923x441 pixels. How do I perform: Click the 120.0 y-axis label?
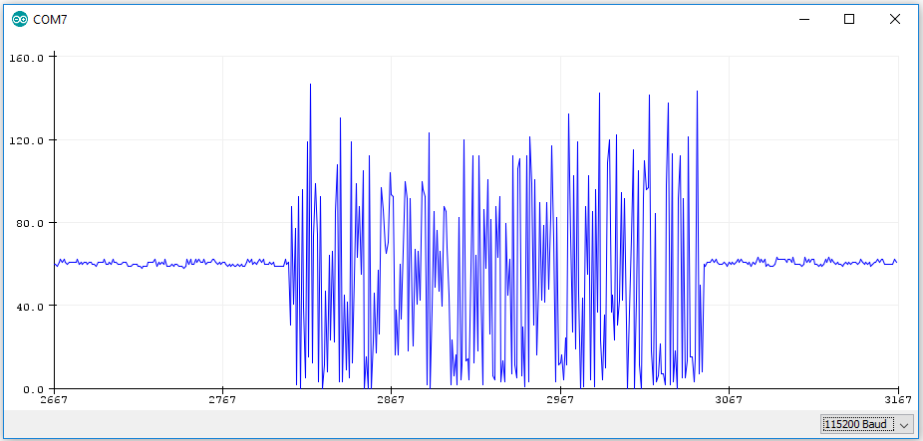click(27, 140)
